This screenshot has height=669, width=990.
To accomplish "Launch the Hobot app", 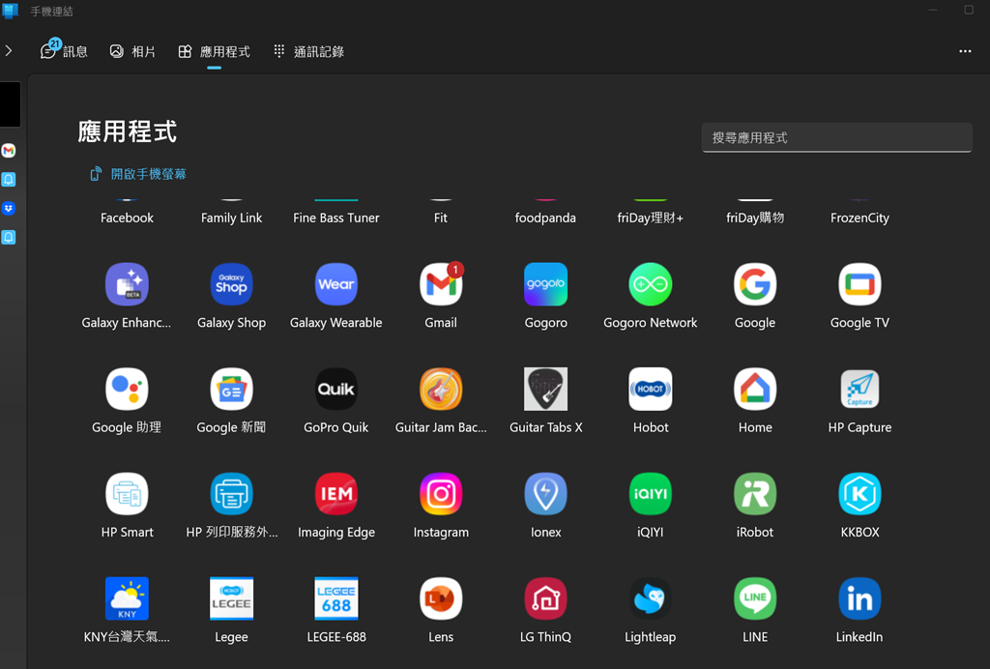I will 651,390.
